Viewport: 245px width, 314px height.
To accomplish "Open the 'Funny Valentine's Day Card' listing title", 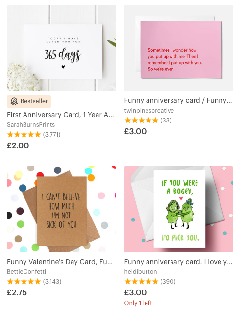I will (60, 262).
